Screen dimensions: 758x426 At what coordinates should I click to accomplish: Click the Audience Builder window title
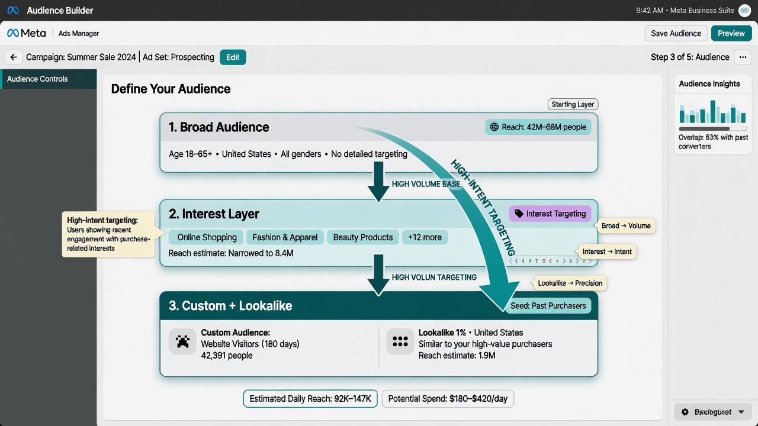[60, 11]
